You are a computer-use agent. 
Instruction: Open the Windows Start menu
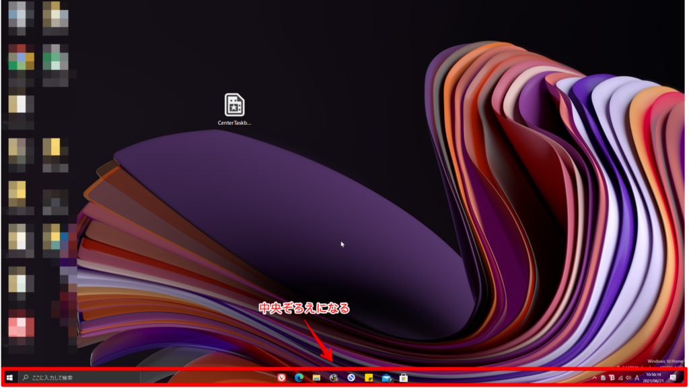pyautogui.click(x=9, y=377)
